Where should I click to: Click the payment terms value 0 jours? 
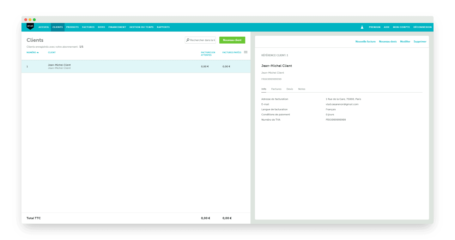330,115
